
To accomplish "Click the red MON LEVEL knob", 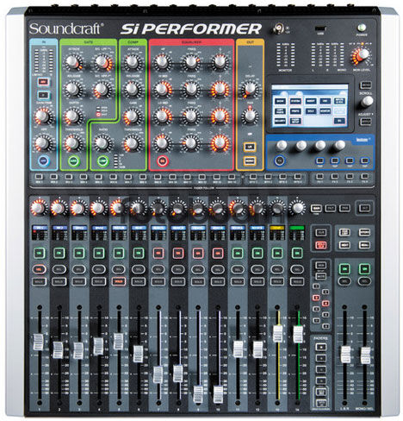I will [x=362, y=55].
